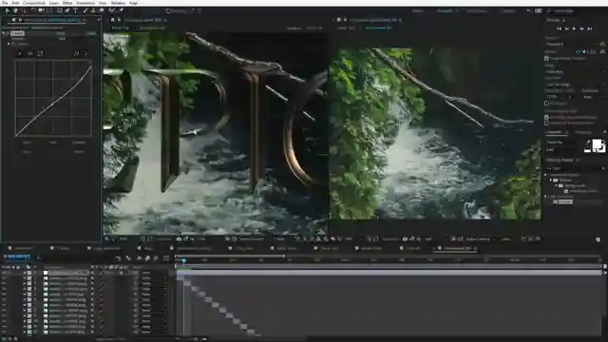This screenshot has height=342, width=608.
Task: Jump to first frame in Preview panel
Action: [x=560, y=28]
